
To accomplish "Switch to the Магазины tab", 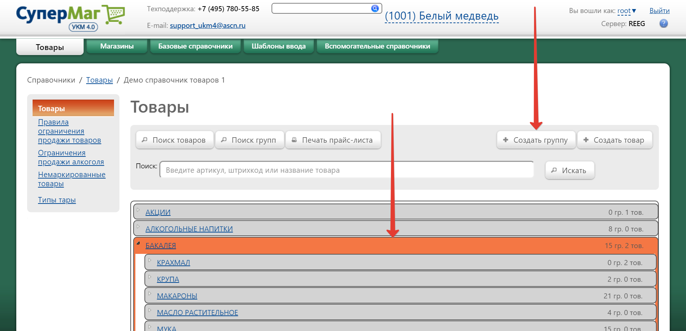I will tap(117, 46).
